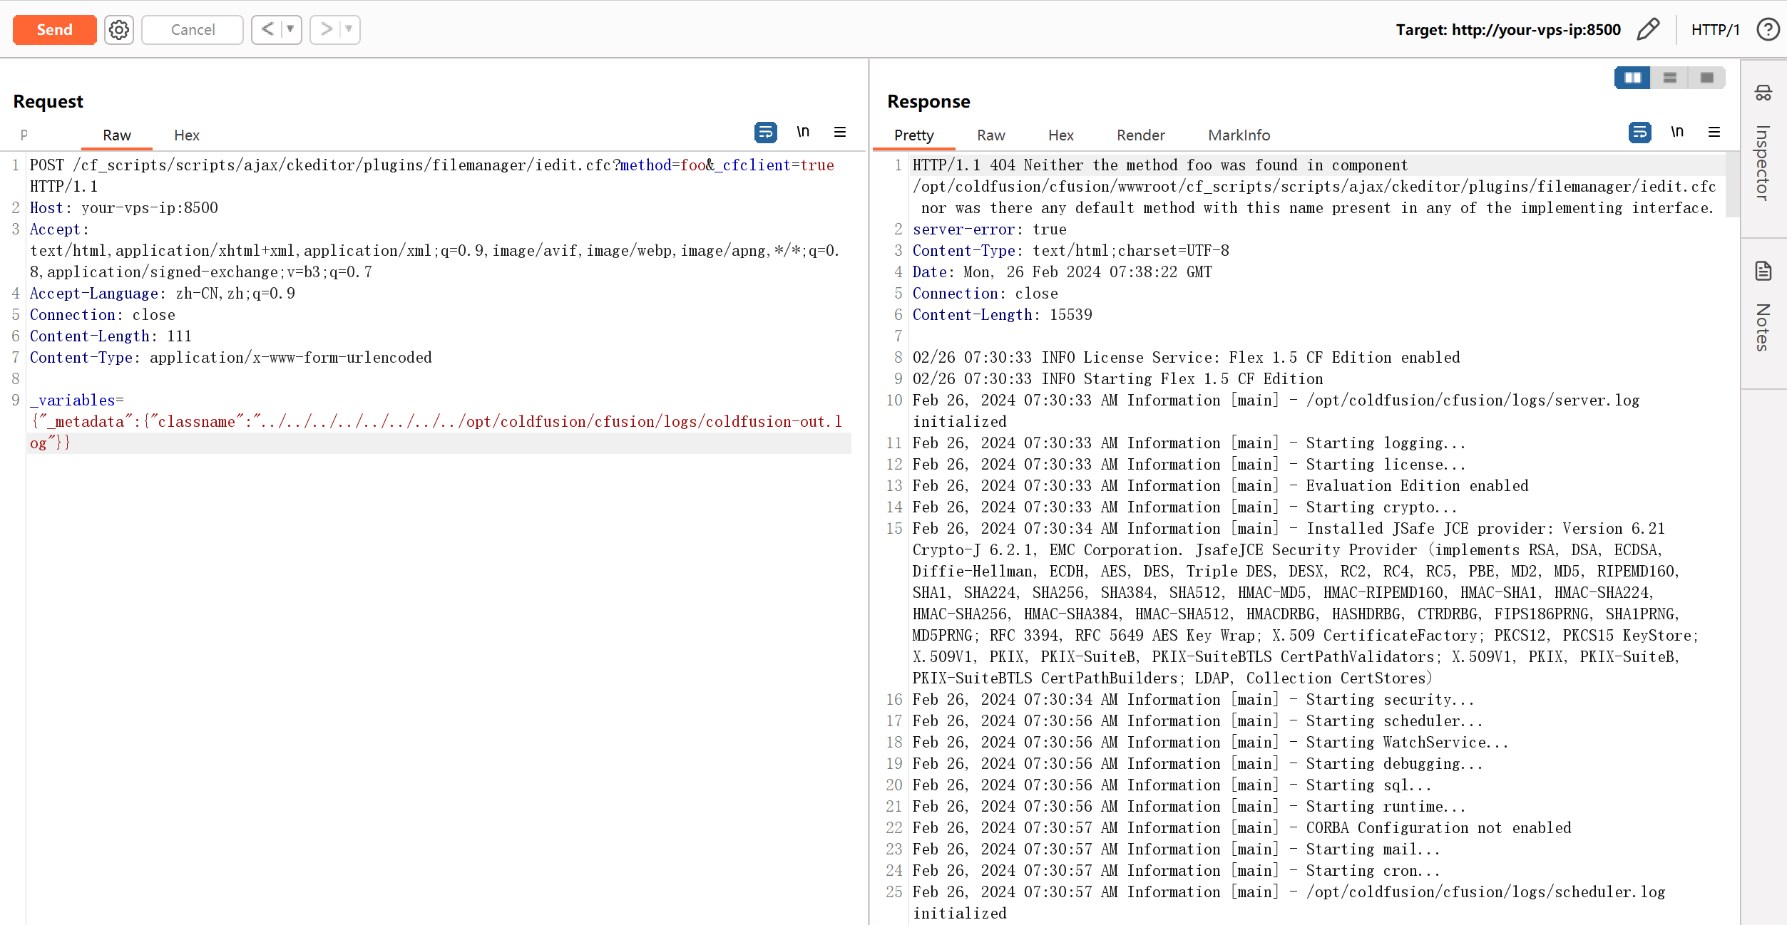
Task: Open the HTTP/1 protocol selector
Action: click(x=1715, y=30)
